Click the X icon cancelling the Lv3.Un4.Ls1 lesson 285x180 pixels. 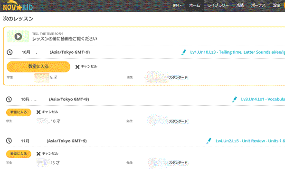[x=38, y=112]
